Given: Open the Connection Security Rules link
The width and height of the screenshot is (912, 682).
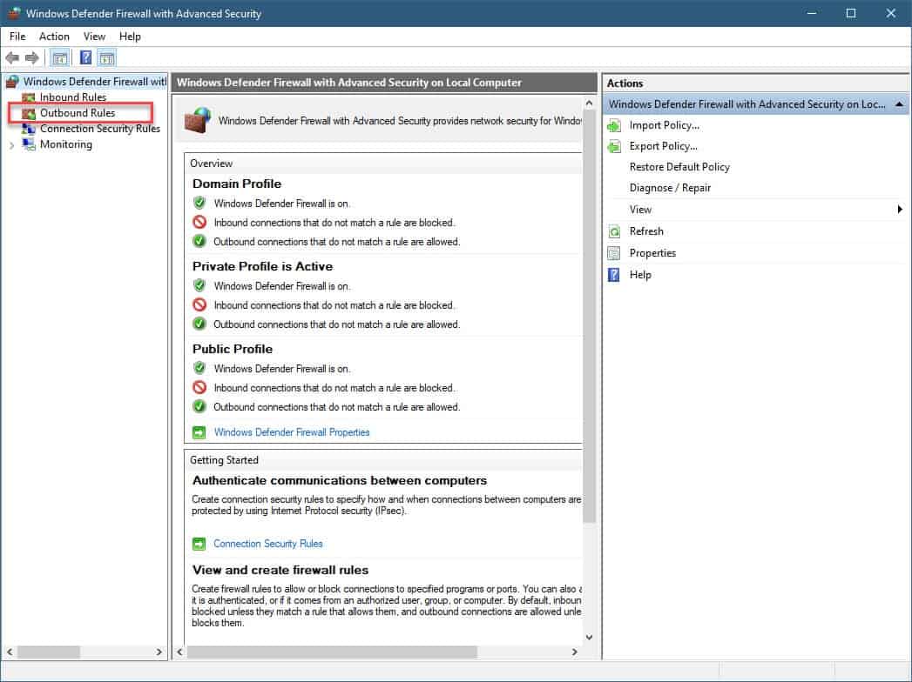Looking at the screenshot, I should 268,545.
